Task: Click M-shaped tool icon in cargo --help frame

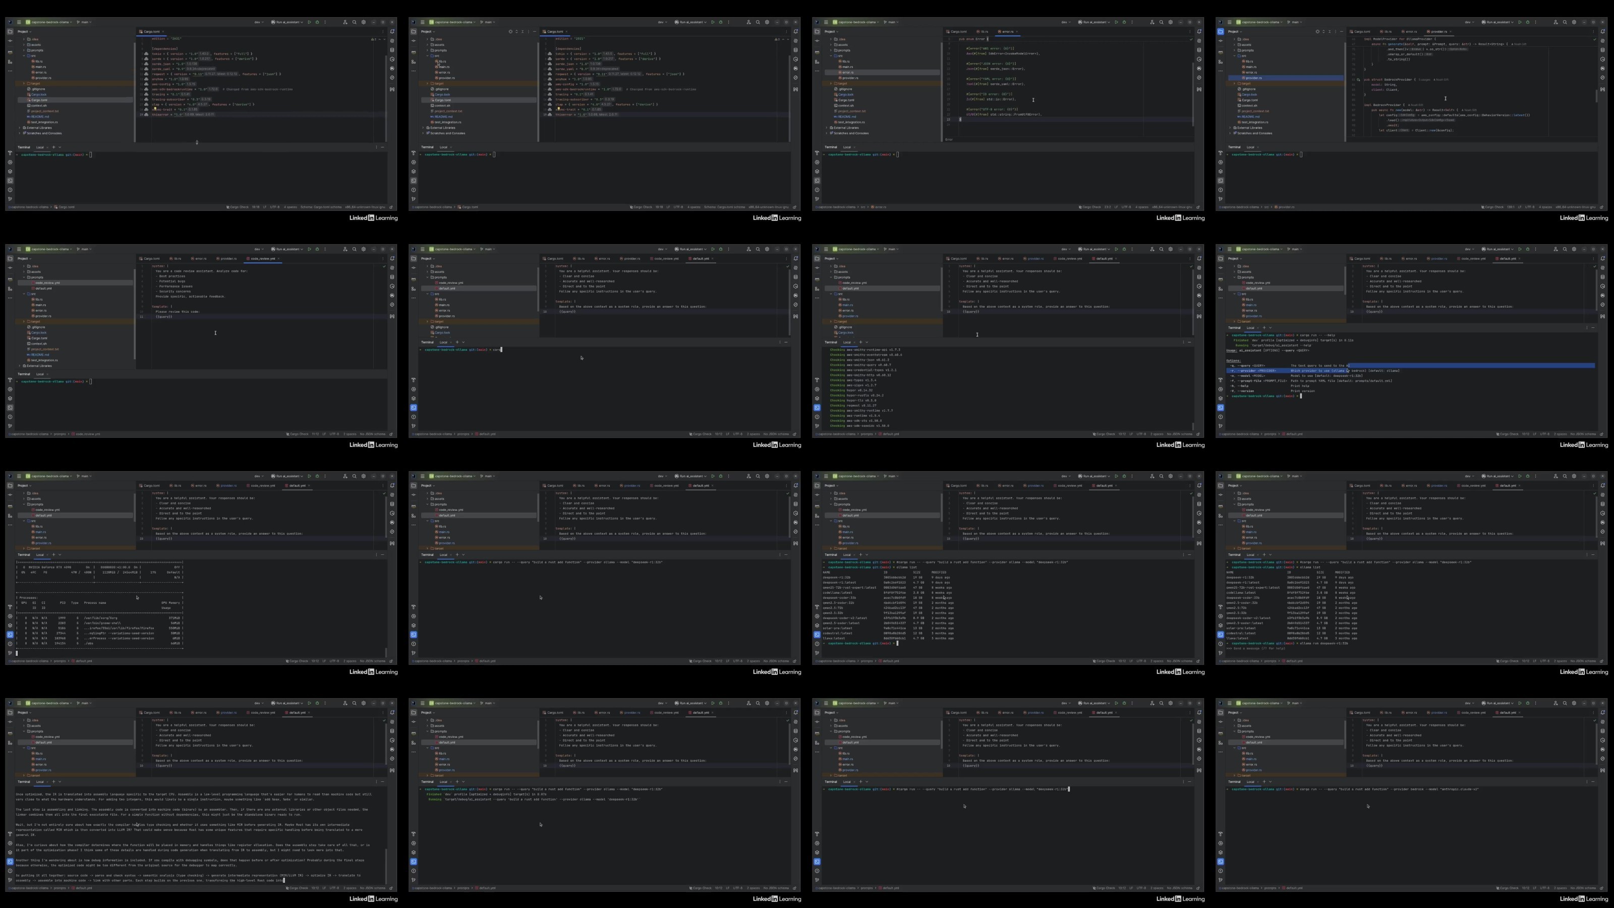Action: [x=1603, y=316]
